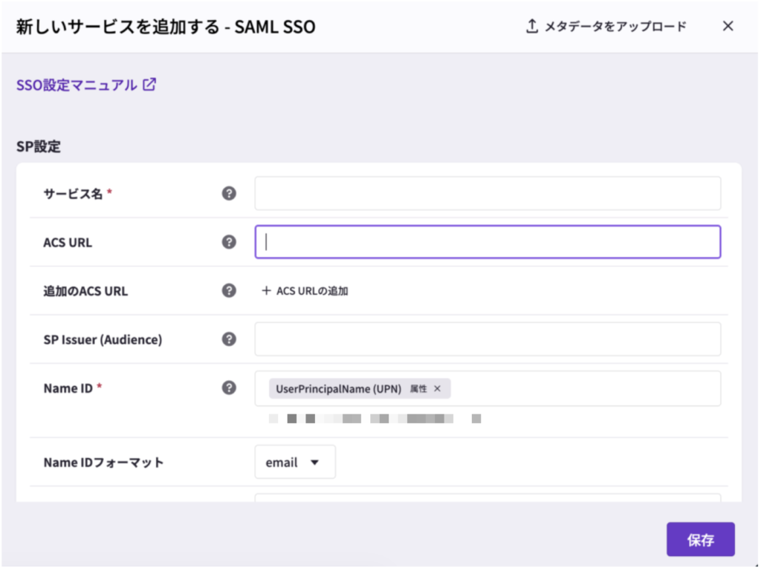Image resolution: width=761 pixels, height=568 pixels.
Task: Focus the サービス名 text field
Action: (x=488, y=193)
